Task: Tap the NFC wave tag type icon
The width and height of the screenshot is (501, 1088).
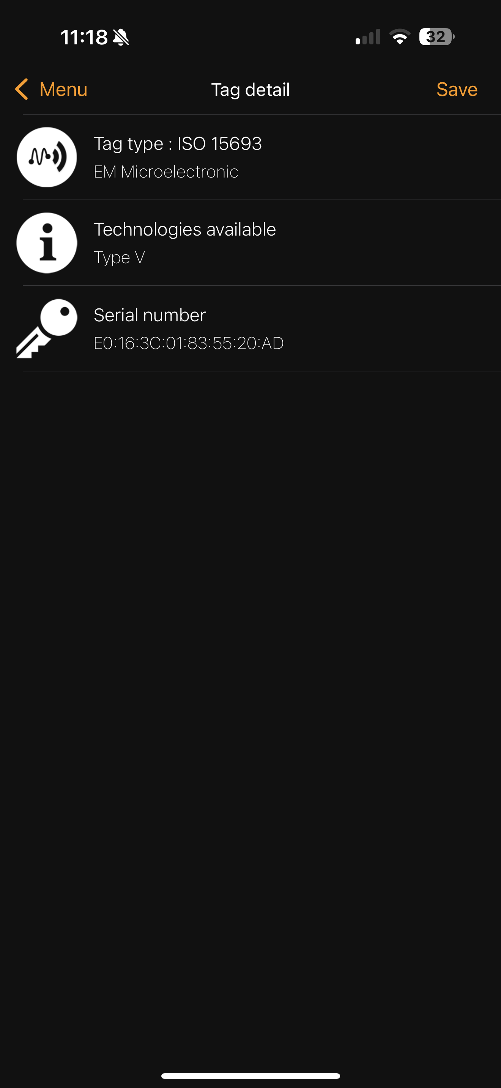Action: click(47, 157)
